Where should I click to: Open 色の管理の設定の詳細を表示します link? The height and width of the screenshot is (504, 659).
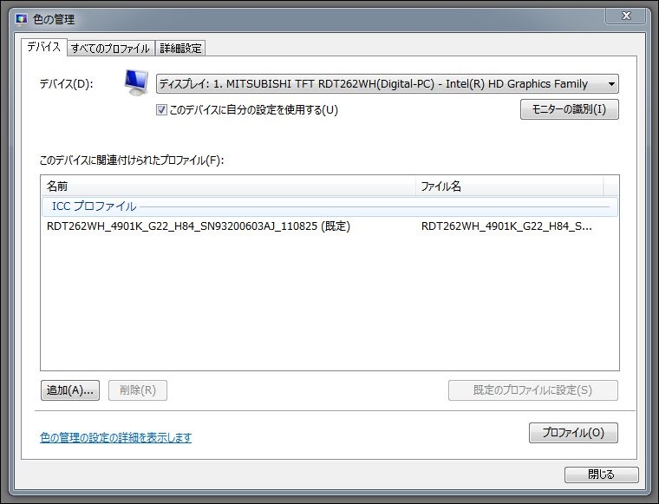(x=115, y=437)
